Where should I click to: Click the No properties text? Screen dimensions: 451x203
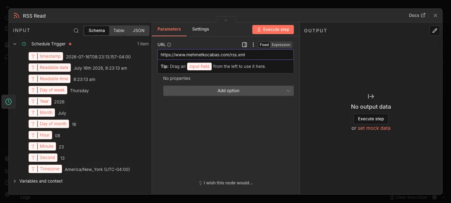pos(177,79)
